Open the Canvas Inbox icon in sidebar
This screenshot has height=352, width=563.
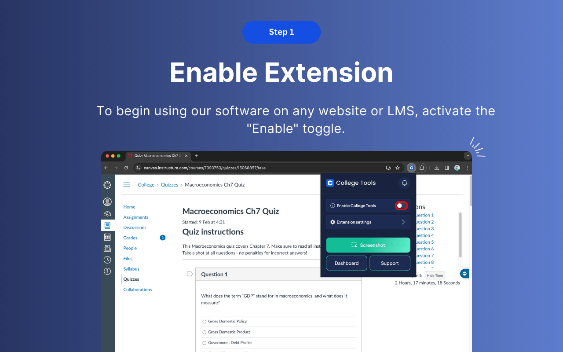107,248
